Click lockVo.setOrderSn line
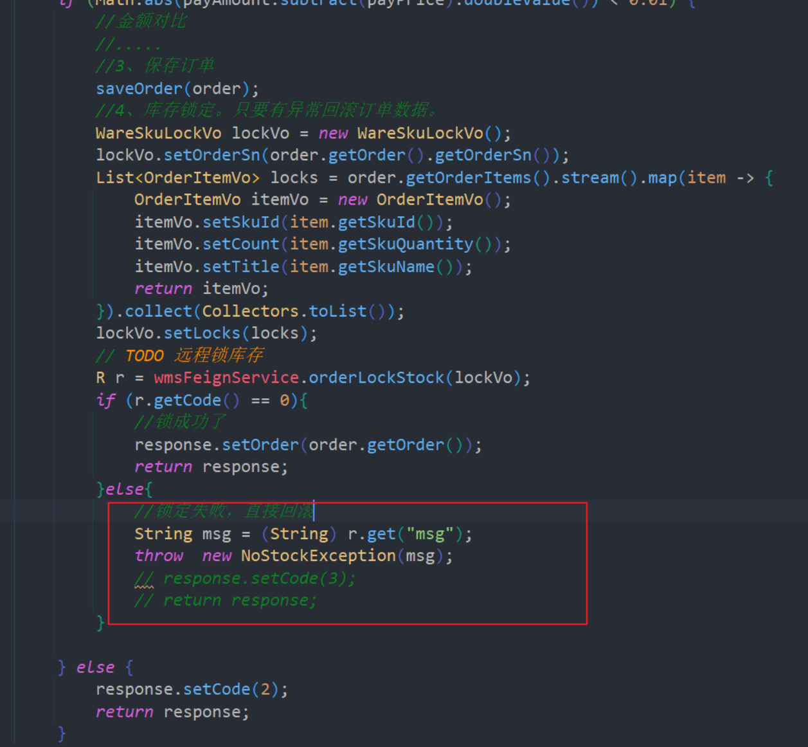The height and width of the screenshot is (747, 808). (332, 155)
